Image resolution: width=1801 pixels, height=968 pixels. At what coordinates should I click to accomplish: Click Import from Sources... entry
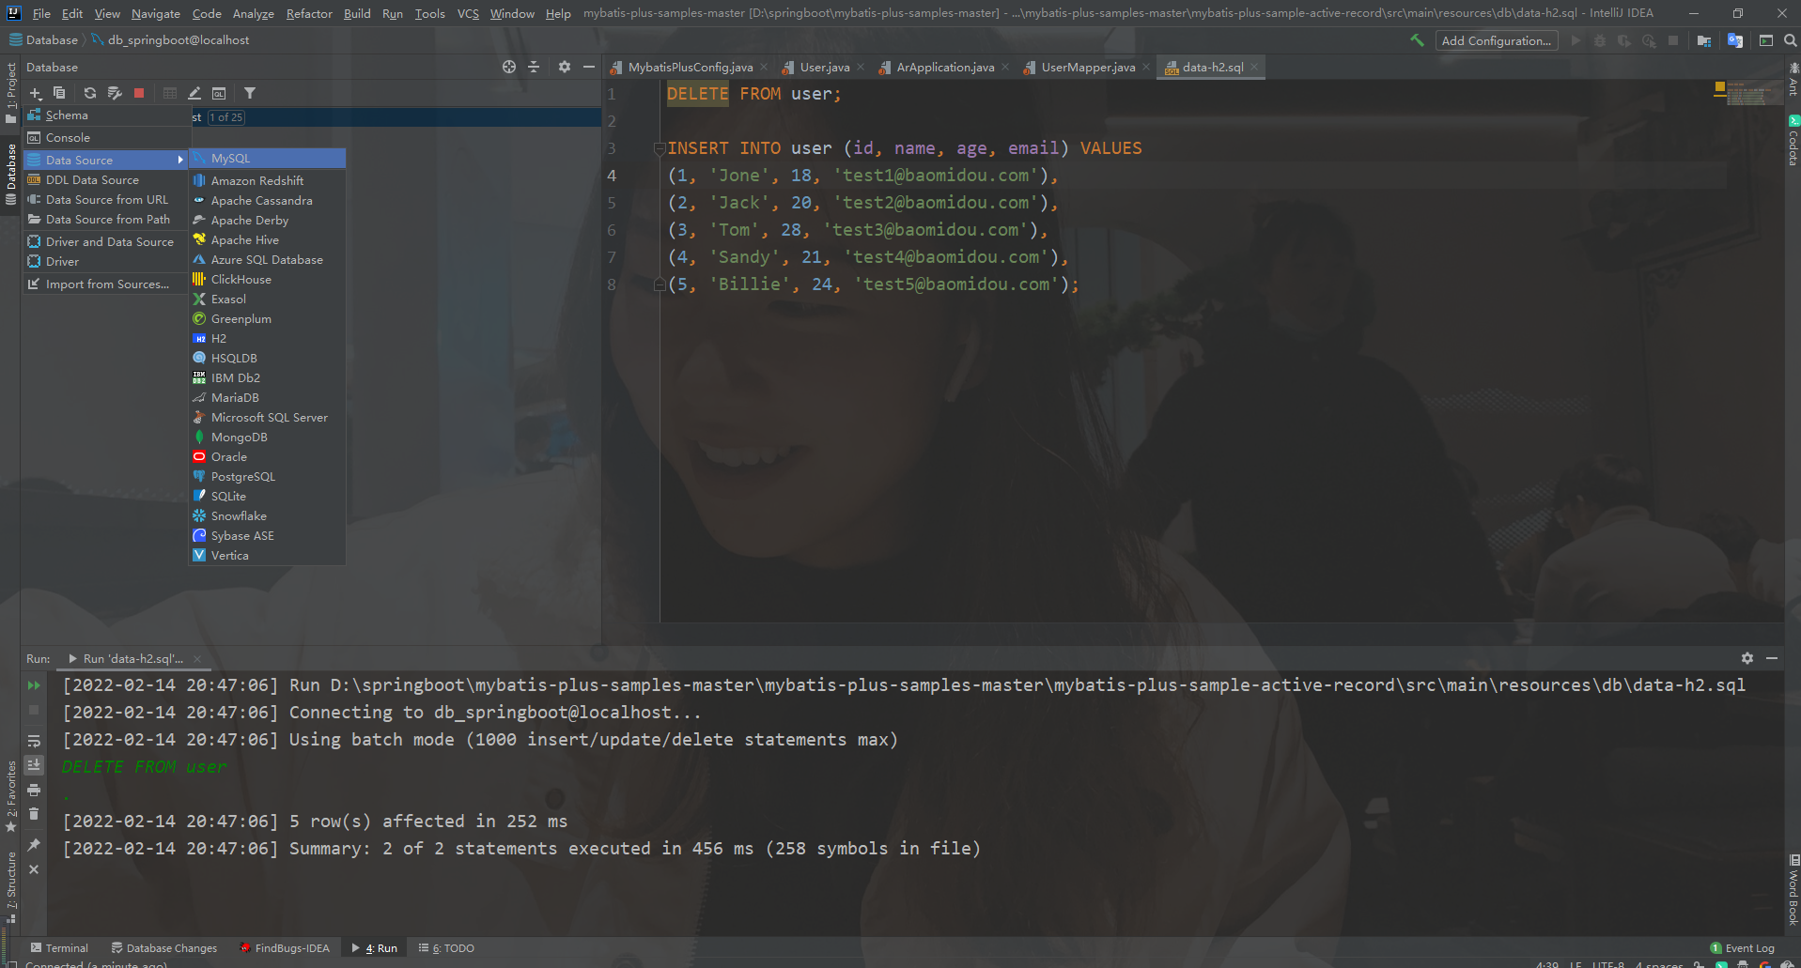pos(106,284)
